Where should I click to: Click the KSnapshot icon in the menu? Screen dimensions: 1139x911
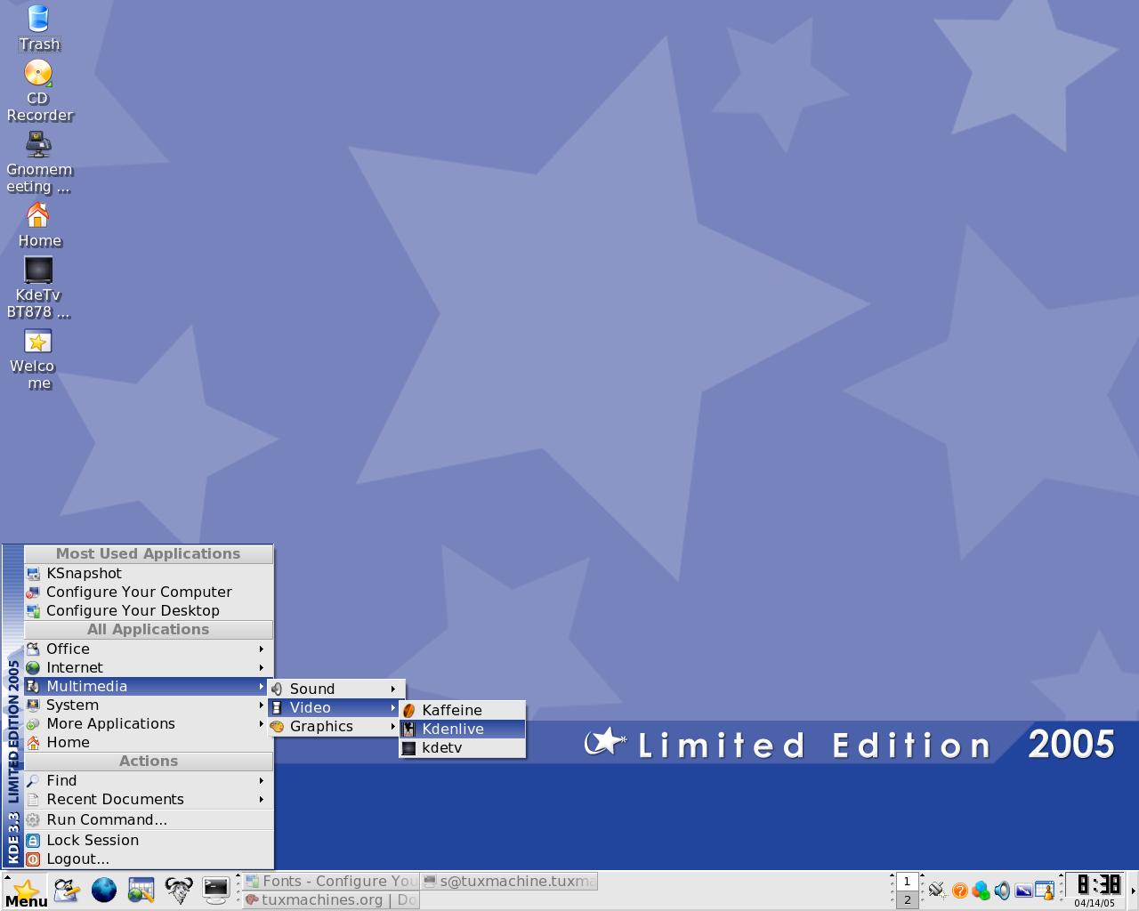coord(33,574)
